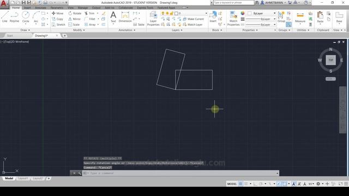Expand the Block panel
This screenshot has width=349, height=196.
click(217, 30)
